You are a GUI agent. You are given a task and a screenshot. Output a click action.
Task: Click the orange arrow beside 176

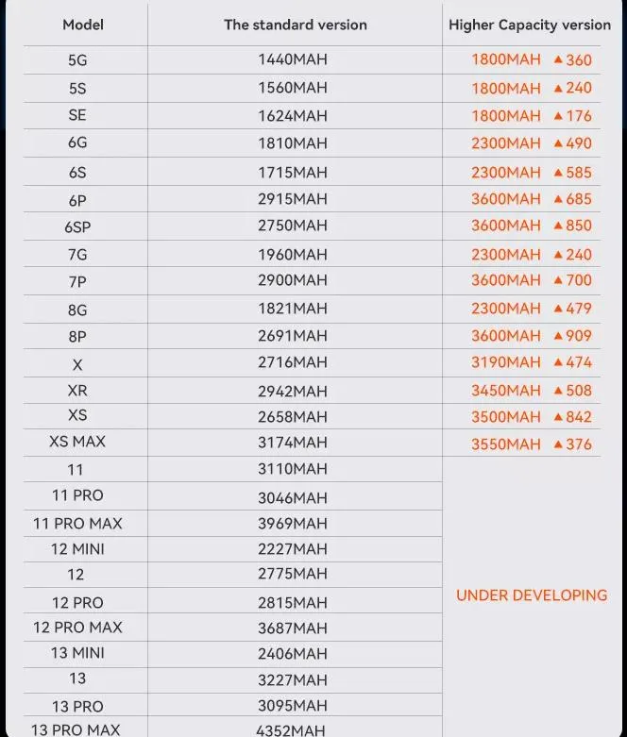pyautogui.click(x=558, y=116)
